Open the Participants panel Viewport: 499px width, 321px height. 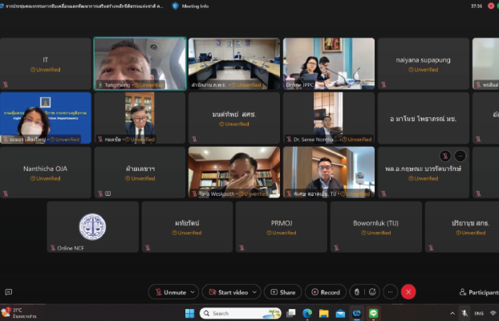point(477,292)
